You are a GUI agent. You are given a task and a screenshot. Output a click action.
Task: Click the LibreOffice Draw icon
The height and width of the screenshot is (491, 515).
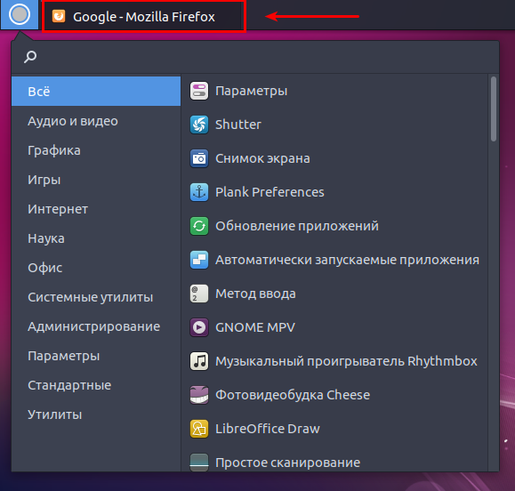pyautogui.click(x=199, y=429)
